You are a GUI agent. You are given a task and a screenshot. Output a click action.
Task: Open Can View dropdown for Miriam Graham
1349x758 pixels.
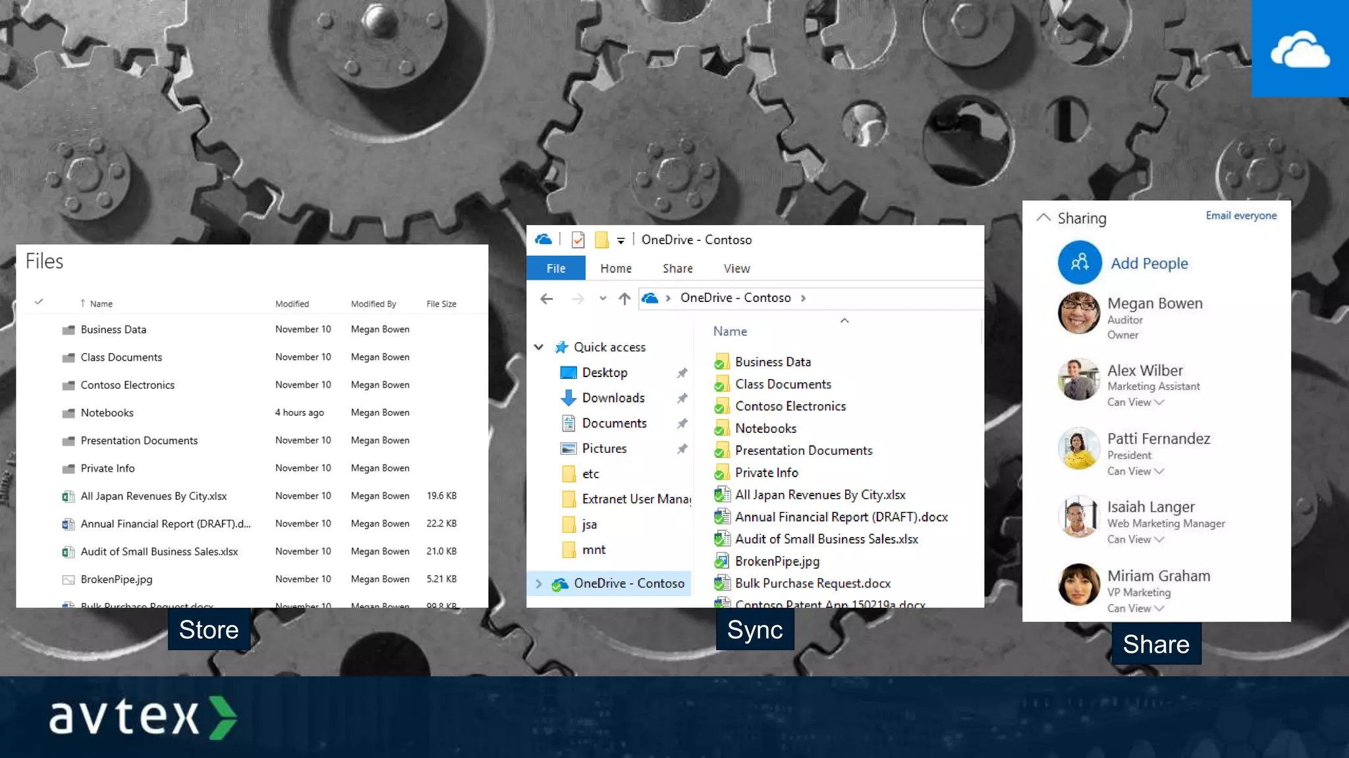(x=1136, y=609)
